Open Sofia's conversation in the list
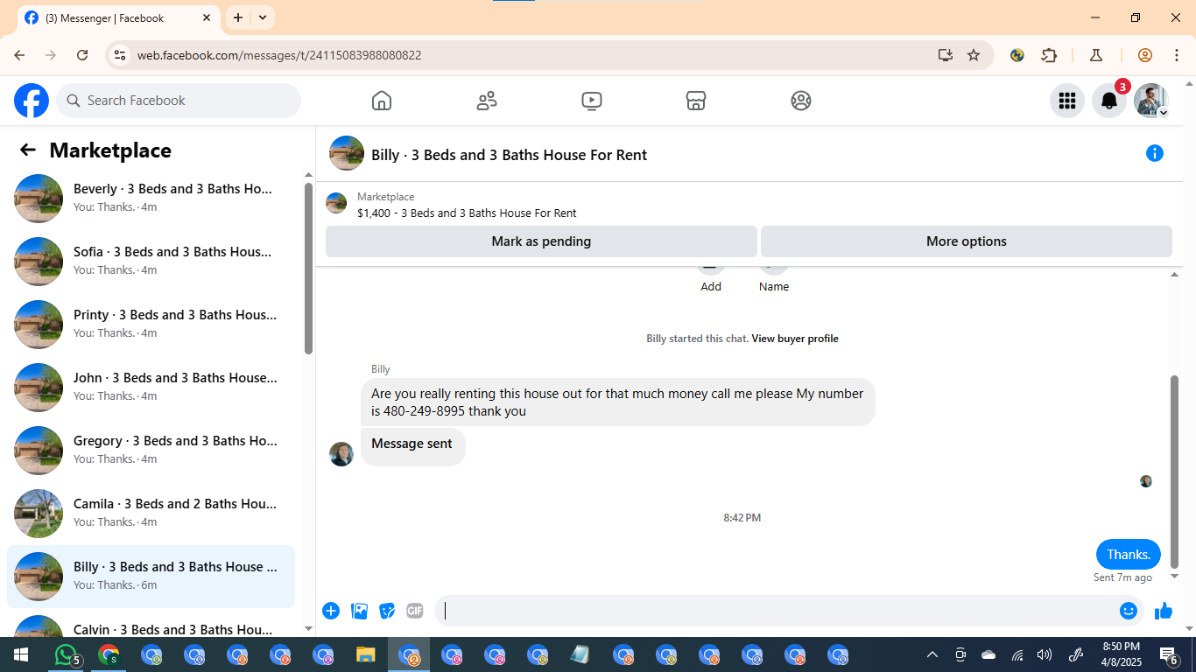Image resolution: width=1196 pixels, height=672 pixels. (x=151, y=261)
